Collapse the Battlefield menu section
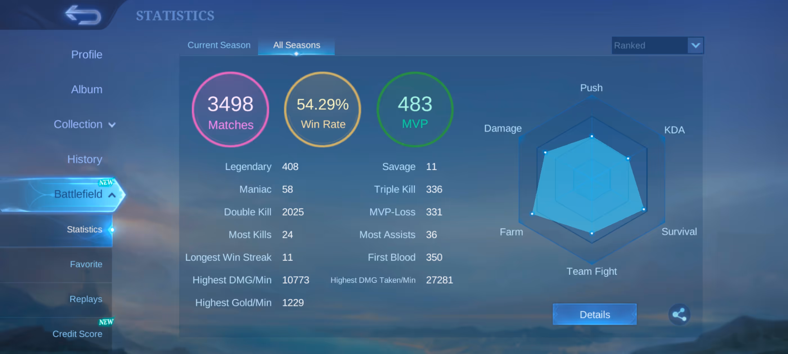The width and height of the screenshot is (788, 354). coord(112,195)
